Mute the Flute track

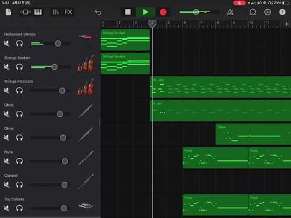click(7, 161)
